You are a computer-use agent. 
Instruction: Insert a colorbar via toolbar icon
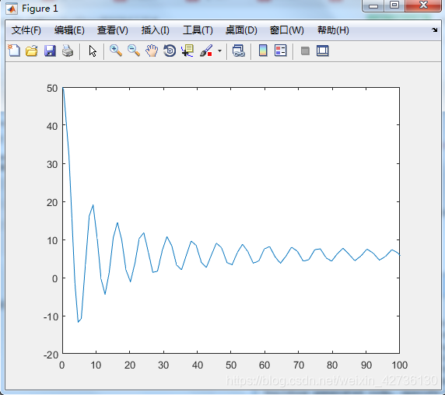263,51
